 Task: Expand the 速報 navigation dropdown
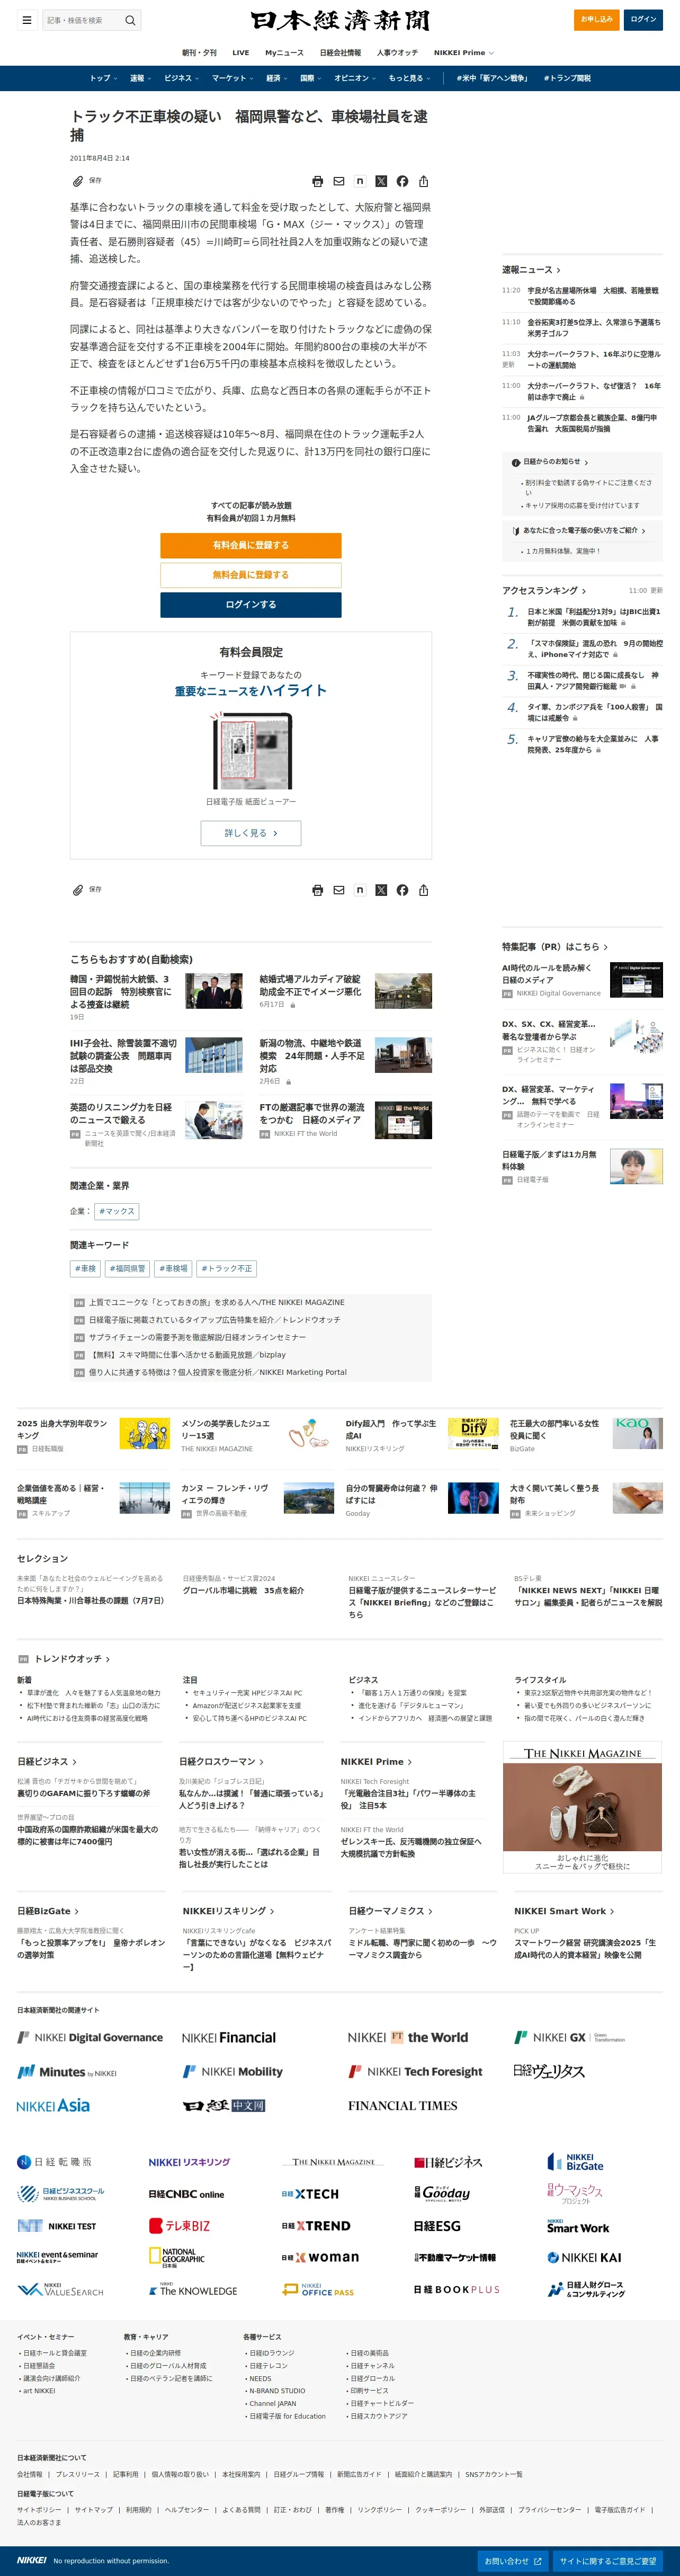click(x=140, y=78)
